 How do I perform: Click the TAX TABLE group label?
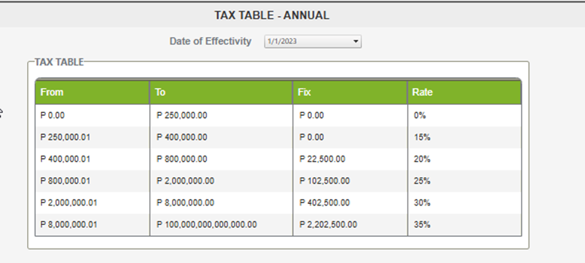pyautogui.click(x=59, y=62)
